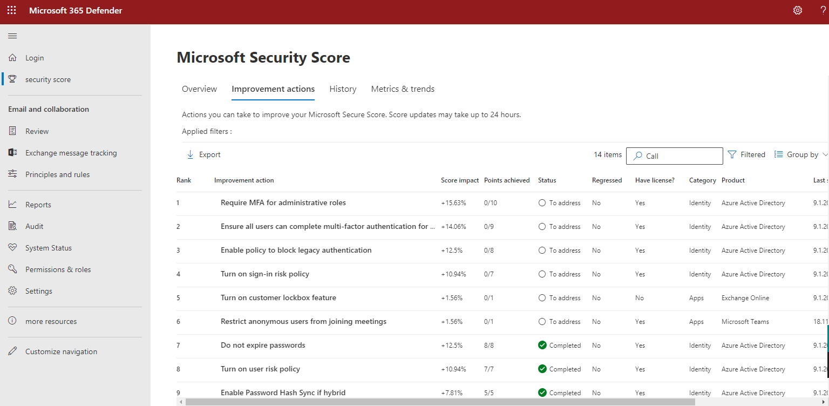Click the status circle for Turn on customer lockbox feature
Screen dimensions: 829x406
point(542,298)
